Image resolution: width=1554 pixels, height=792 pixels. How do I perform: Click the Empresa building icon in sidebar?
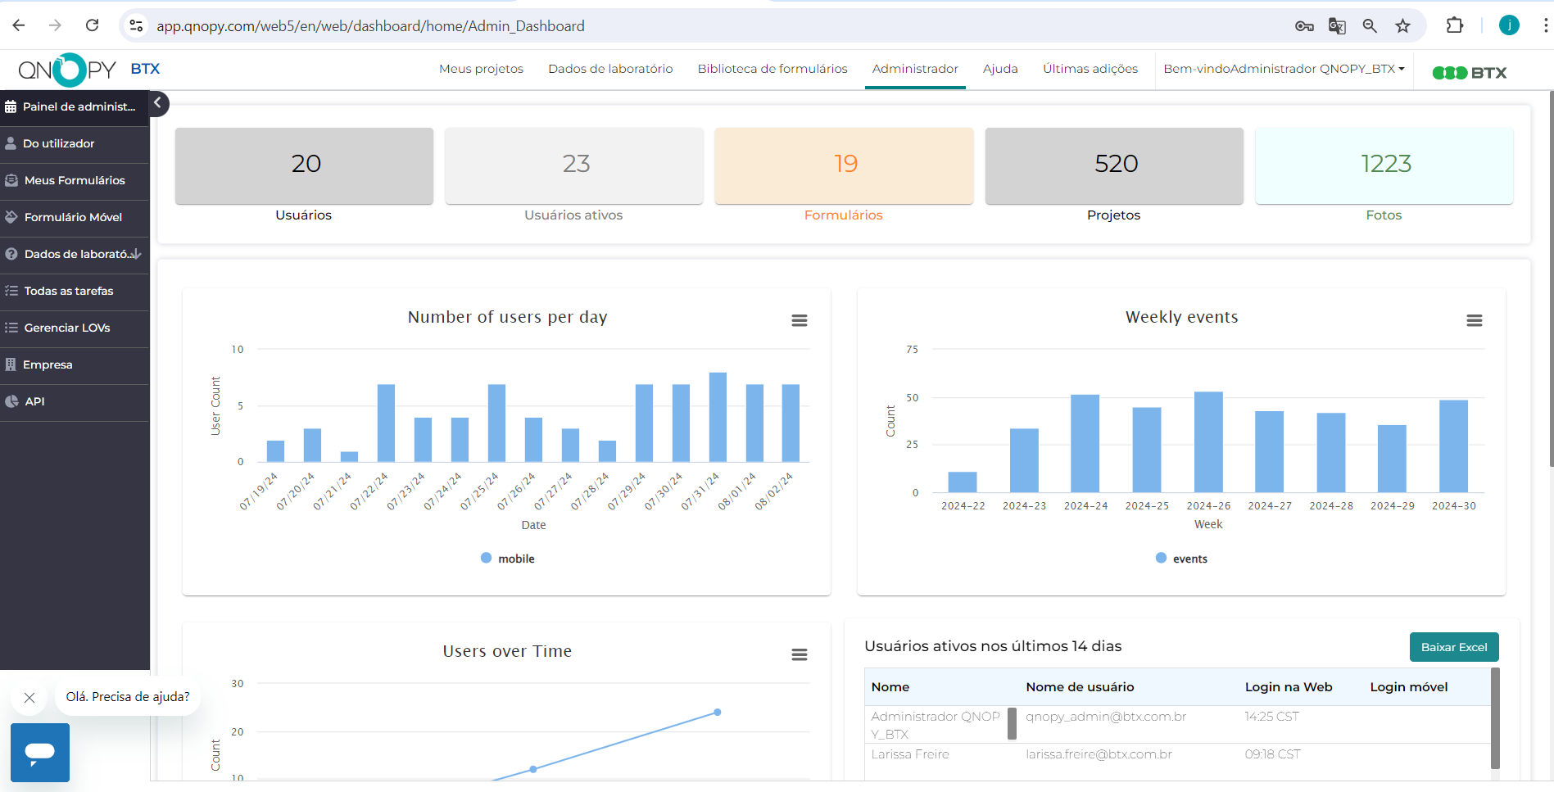11,364
